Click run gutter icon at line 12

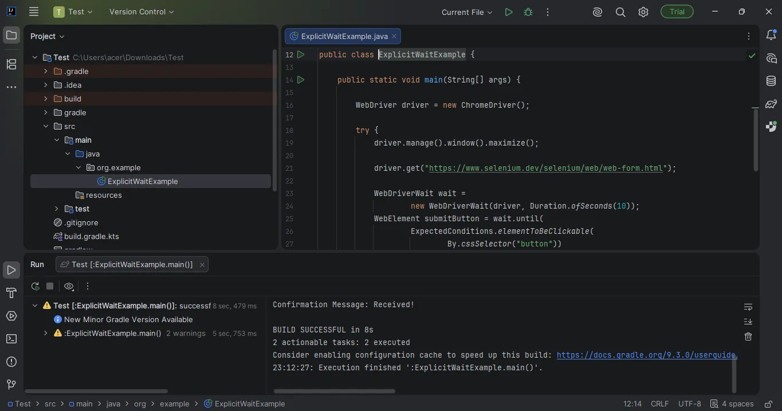[301, 54]
